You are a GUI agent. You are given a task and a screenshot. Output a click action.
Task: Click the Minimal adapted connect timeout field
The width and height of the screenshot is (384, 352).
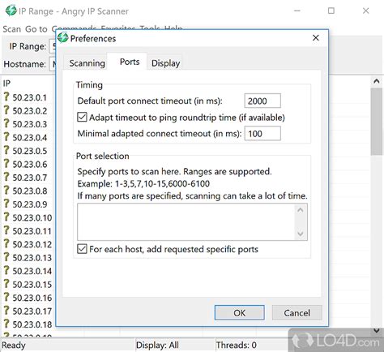pos(262,134)
